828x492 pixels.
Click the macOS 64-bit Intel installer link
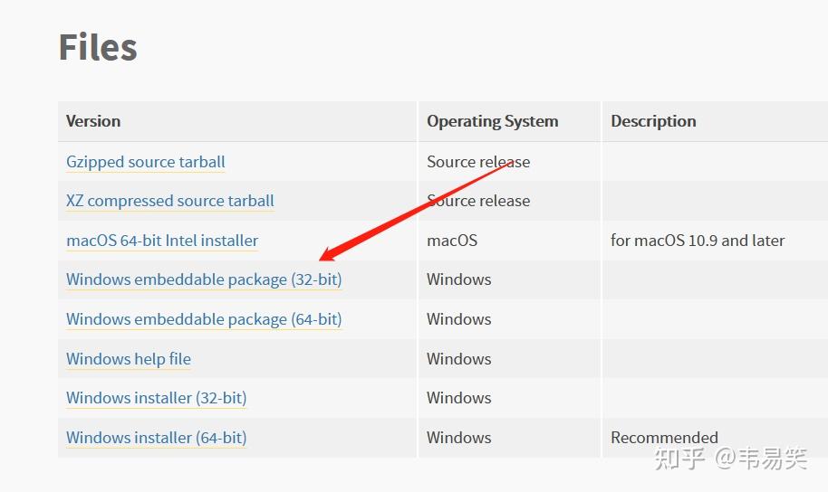[x=162, y=241]
